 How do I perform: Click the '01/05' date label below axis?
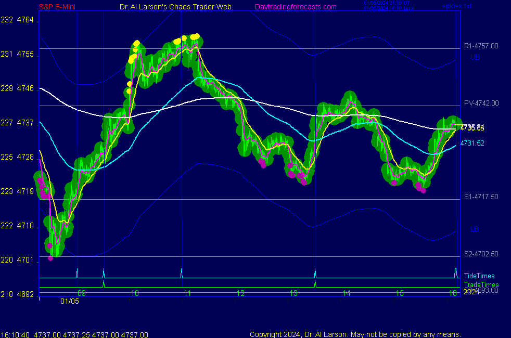point(69,301)
